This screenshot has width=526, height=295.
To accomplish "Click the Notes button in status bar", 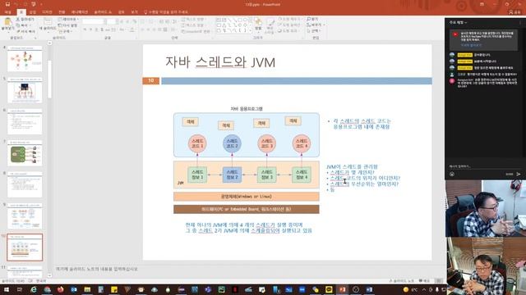I will tap(402, 281).
